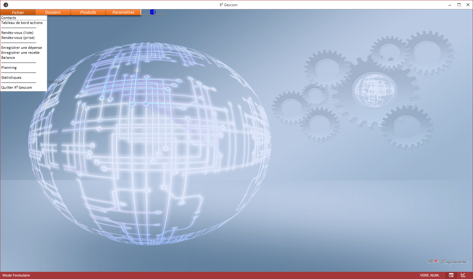The height and width of the screenshot is (279, 473).
Task: Open the Produits menu
Action: tap(88, 12)
